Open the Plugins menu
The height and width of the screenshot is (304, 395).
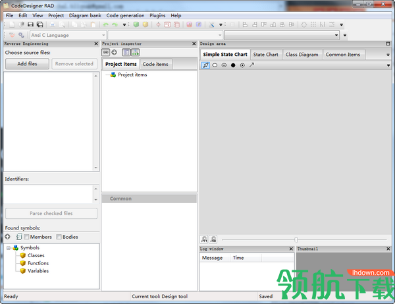157,15
